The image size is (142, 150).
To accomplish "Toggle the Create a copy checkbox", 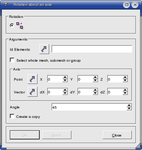I will click(12, 116).
